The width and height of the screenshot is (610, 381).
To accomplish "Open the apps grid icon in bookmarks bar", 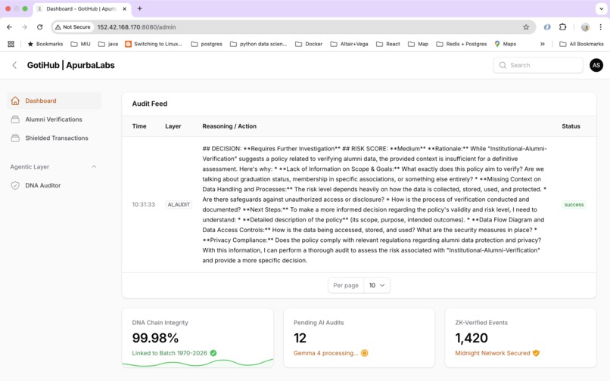I will (11, 44).
